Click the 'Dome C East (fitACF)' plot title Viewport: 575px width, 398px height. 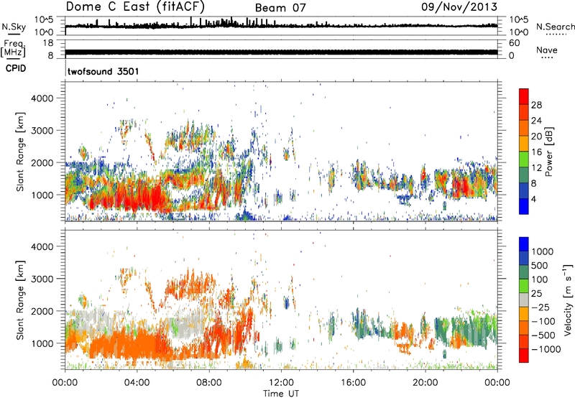pos(135,7)
